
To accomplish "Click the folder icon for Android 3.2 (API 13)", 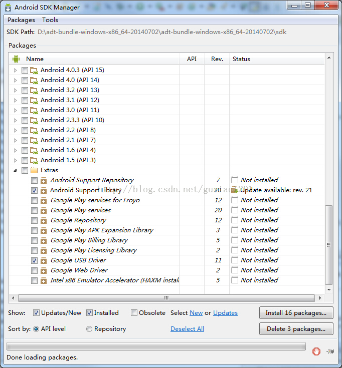I will click(x=34, y=90).
